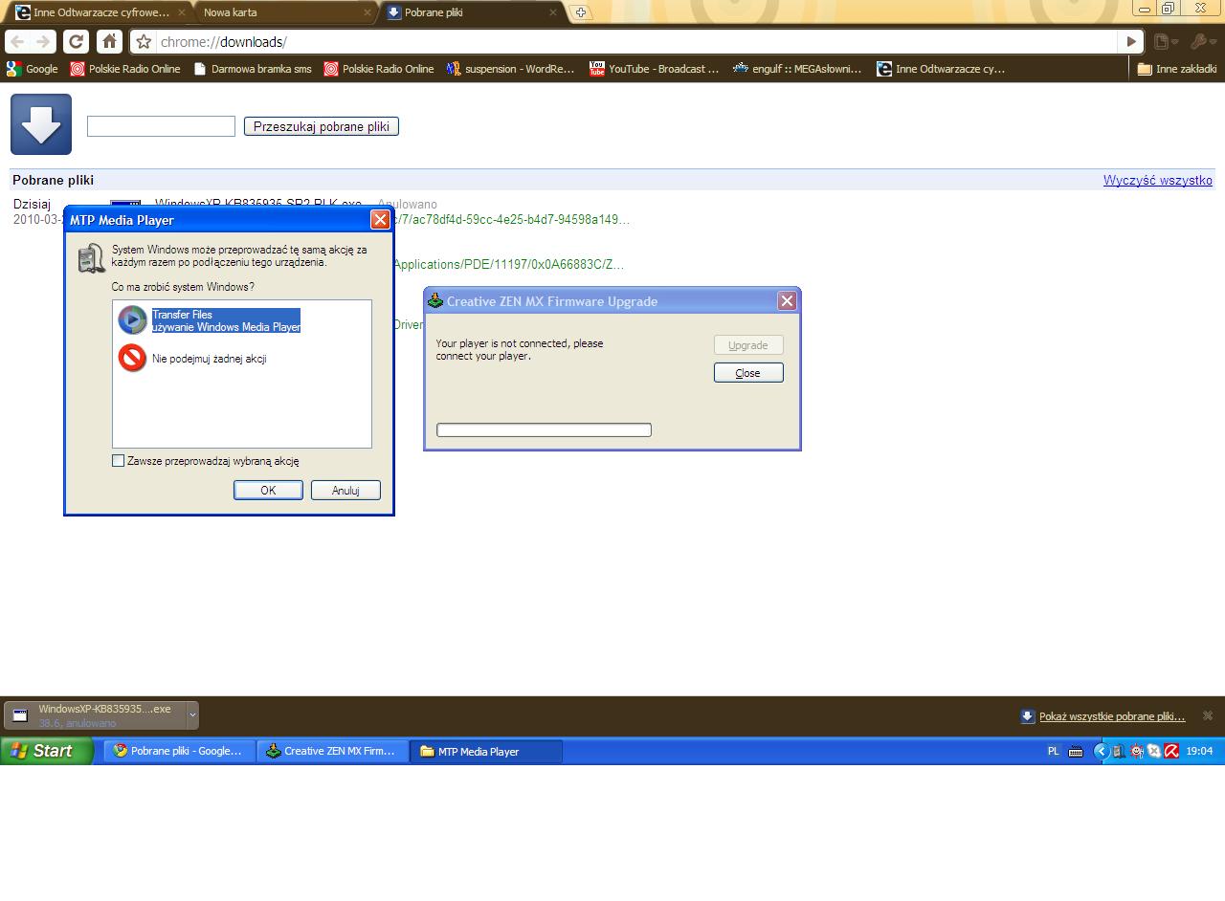Close the 'Nowa karta' tab

367,12
